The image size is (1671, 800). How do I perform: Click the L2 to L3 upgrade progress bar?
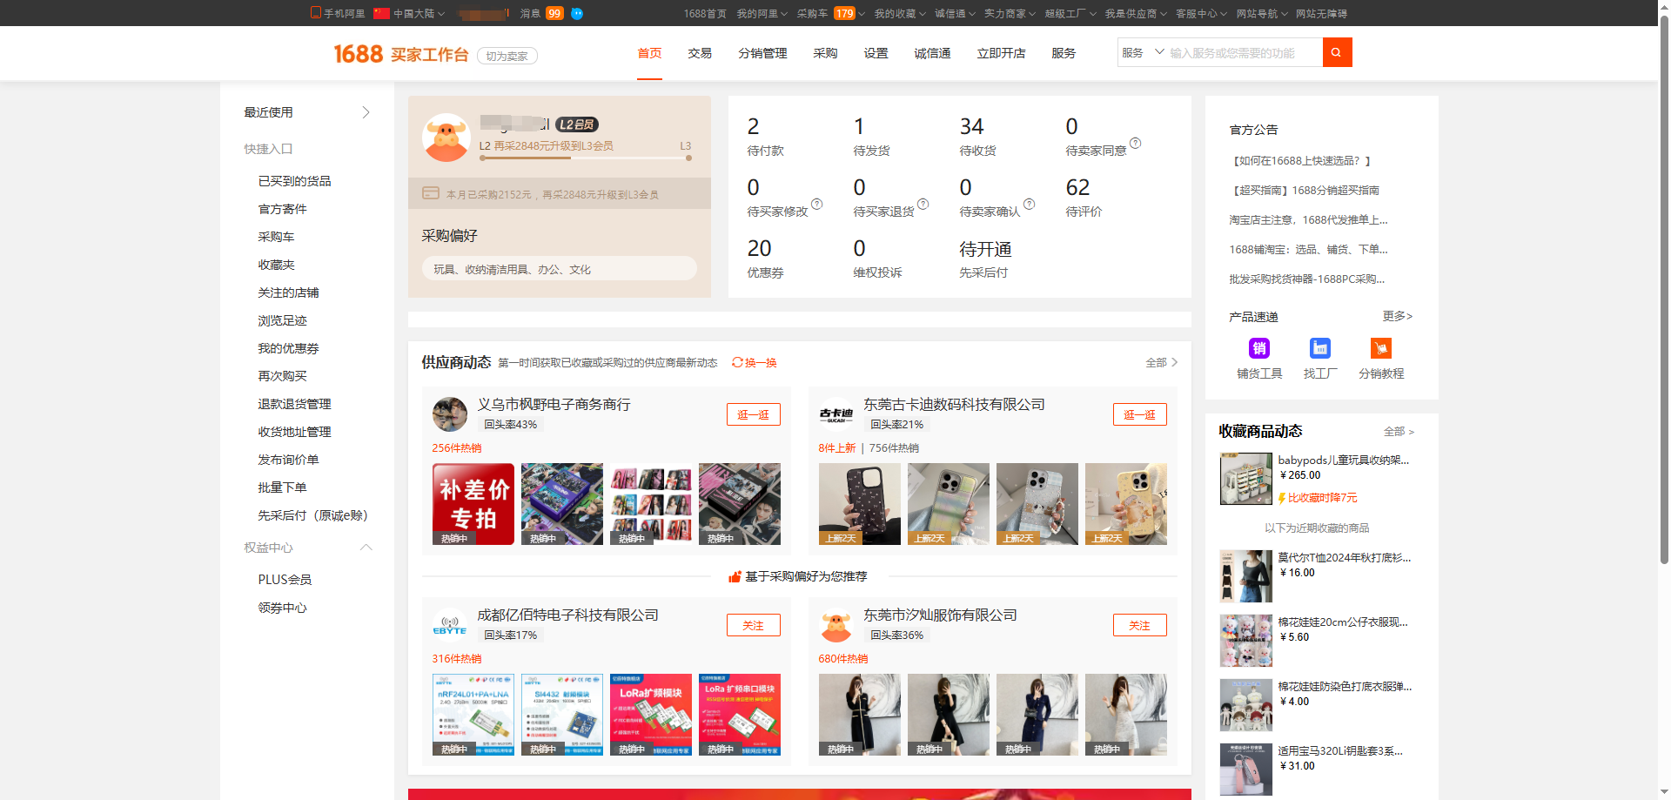point(584,158)
